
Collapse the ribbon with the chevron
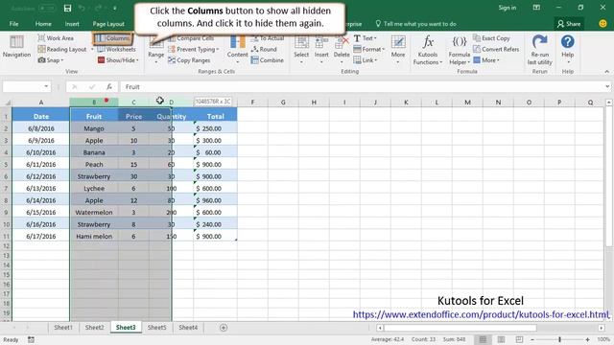point(606,72)
